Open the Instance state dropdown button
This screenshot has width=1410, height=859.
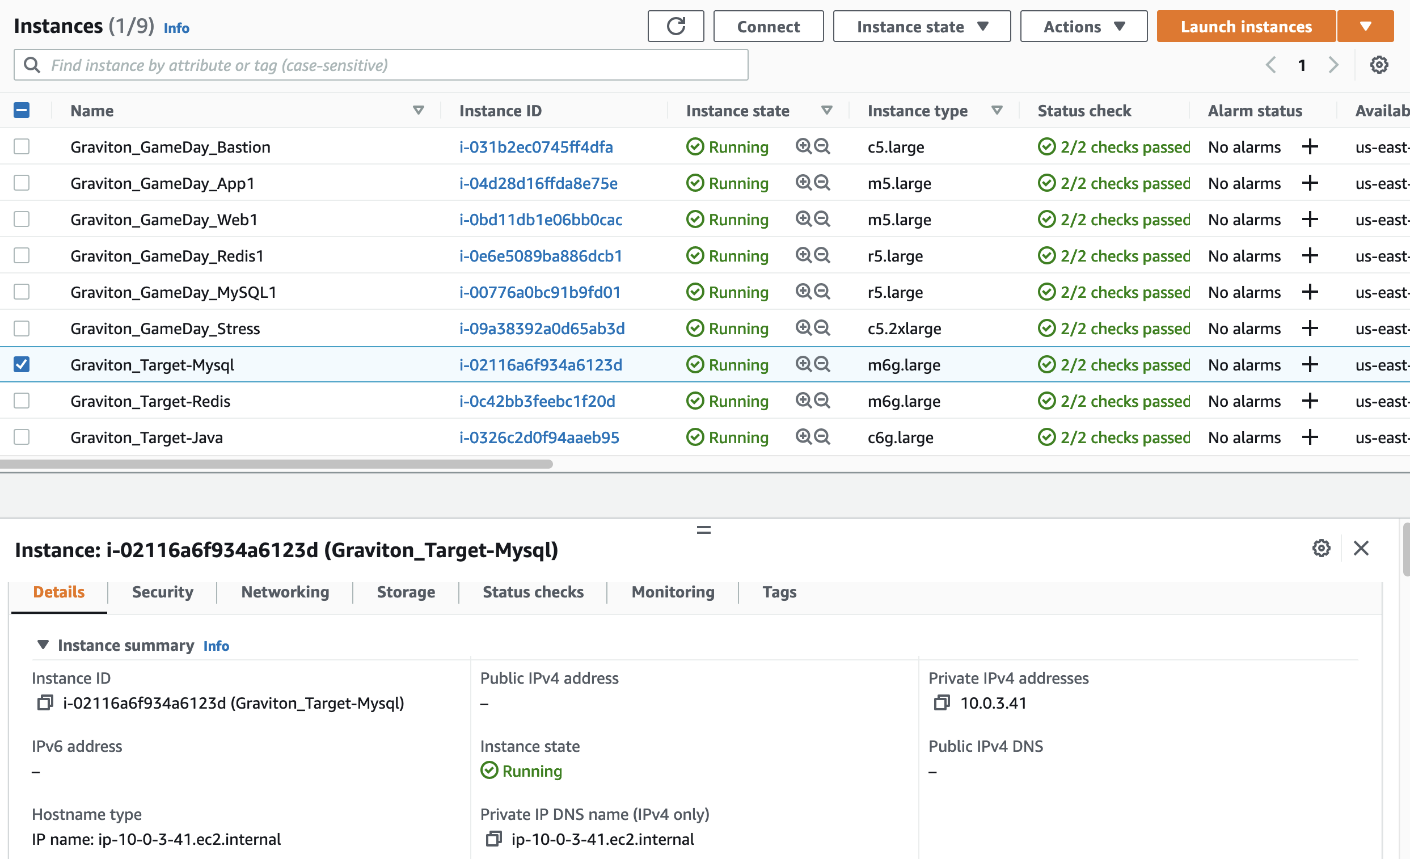point(921,26)
